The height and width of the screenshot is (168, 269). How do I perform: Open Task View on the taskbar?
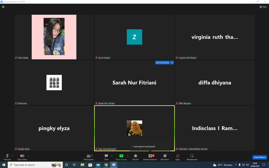pyautogui.click(x=74, y=165)
